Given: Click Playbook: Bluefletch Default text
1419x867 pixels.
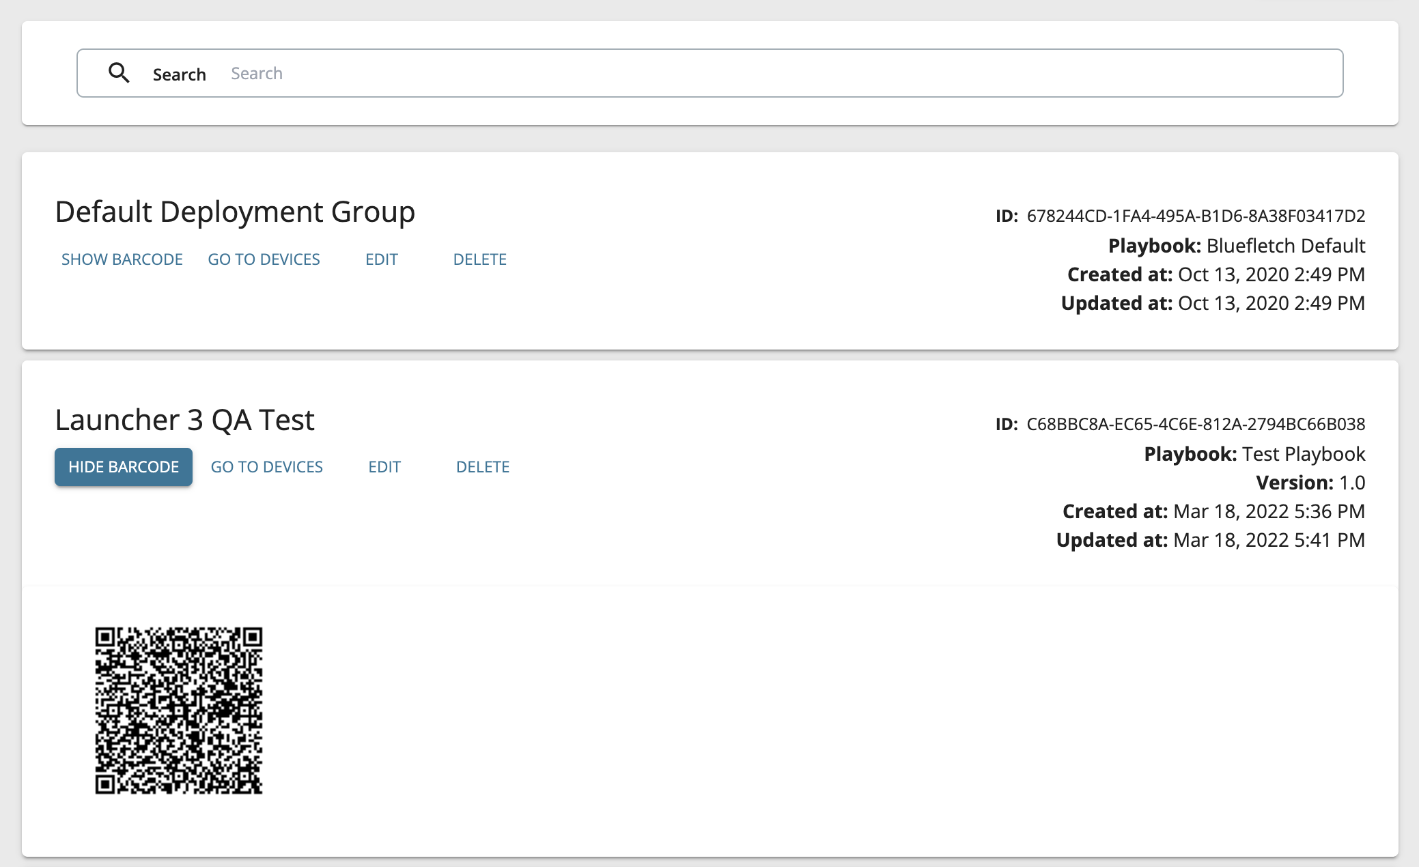Looking at the screenshot, I should pos(1237,246).
